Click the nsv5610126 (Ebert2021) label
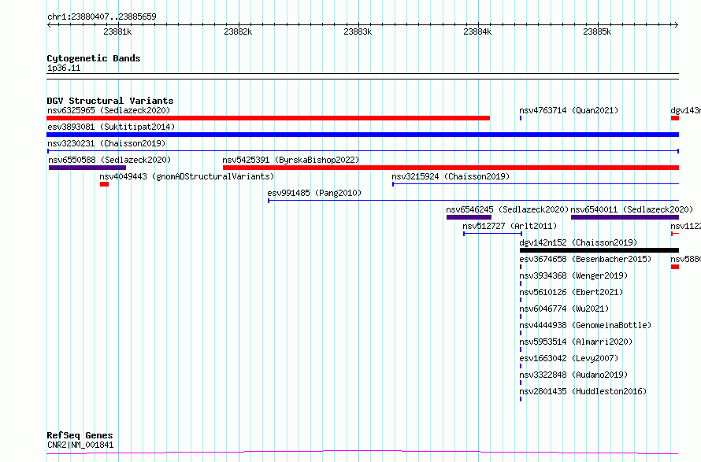The width and height of the screenshot is (701, 462). pyautogui.click(x=571, y=292)
